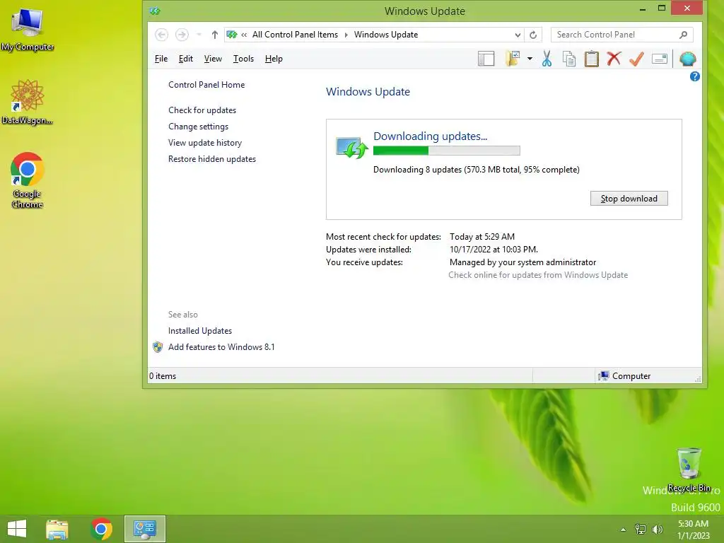This screenshot has height=543, width=724.
Task: Click the Paste clipboard toolbar icon
Action: [592, 59]
